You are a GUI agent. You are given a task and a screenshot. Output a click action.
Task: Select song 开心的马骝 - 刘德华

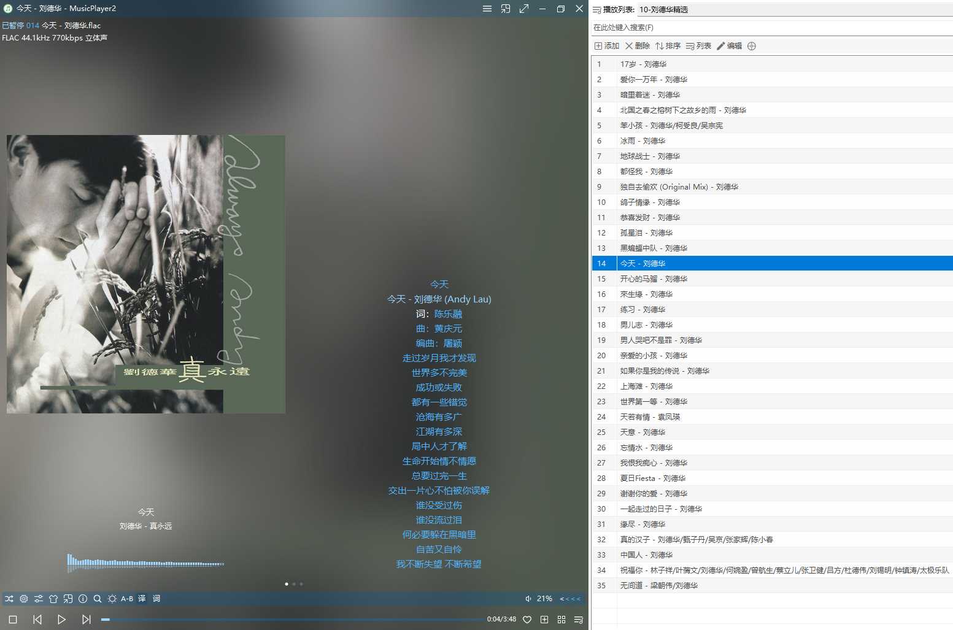[772, 279]
